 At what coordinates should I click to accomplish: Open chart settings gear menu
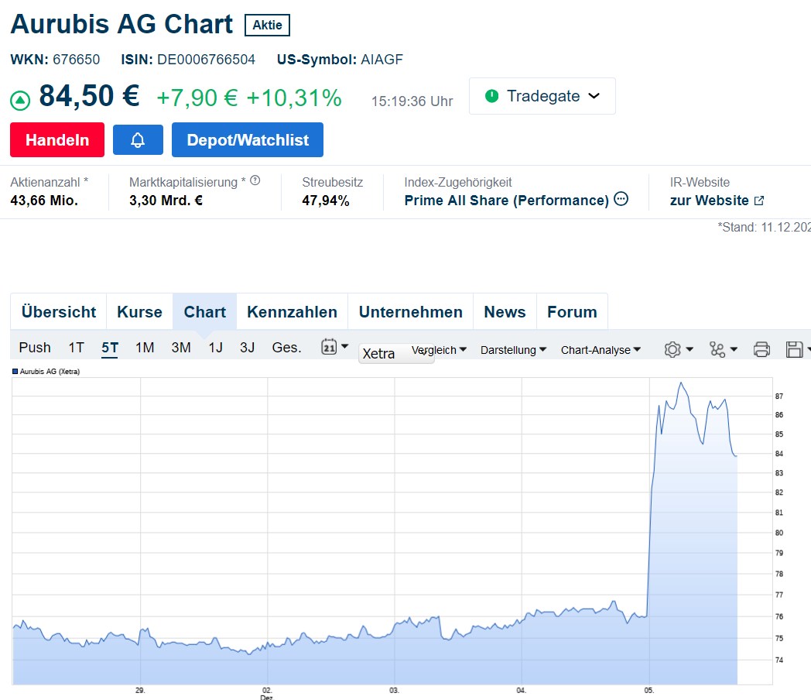click(678, 349)
